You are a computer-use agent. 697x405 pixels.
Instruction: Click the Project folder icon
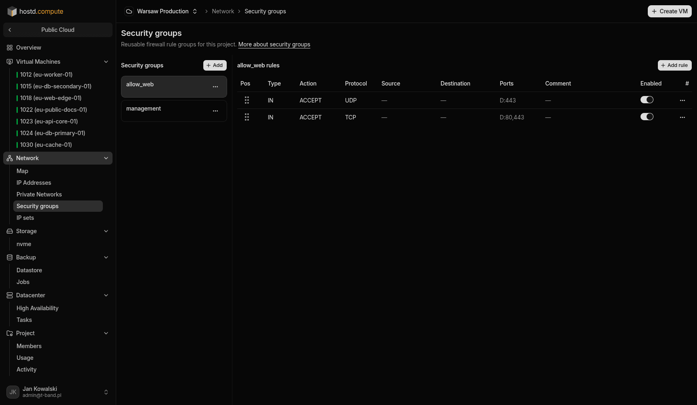click(x=10, y=333)
